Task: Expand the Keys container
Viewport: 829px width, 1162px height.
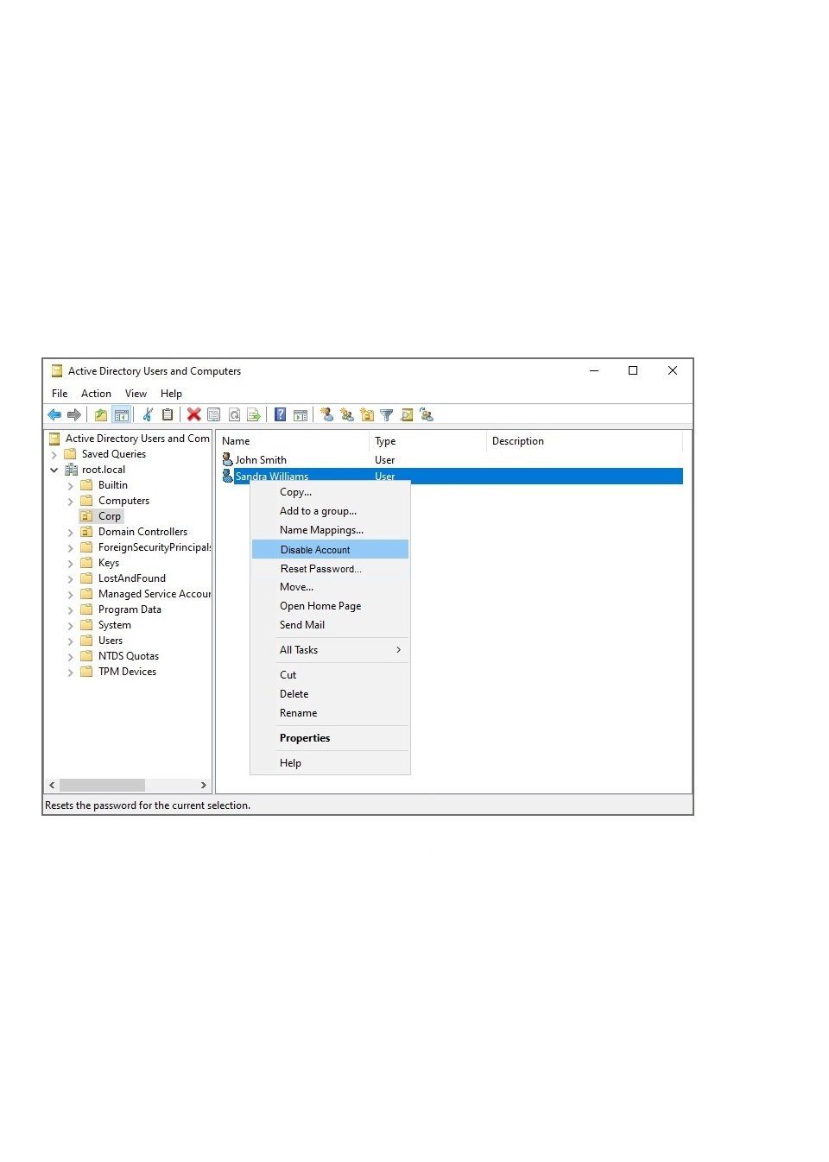Action: pos(71,564)
